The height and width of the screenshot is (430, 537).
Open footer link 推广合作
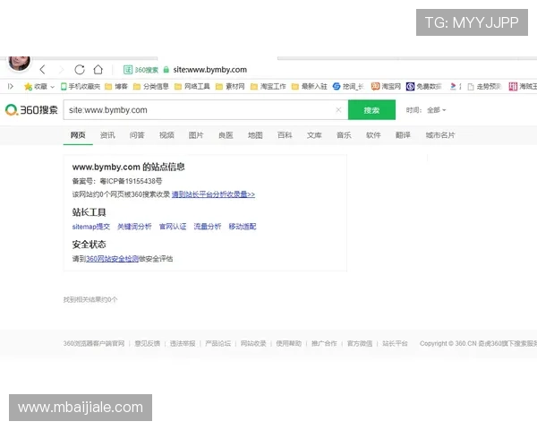[x=324, y=344]
